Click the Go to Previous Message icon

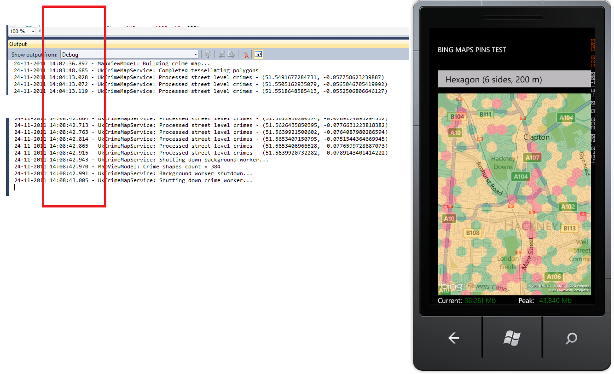[221, 54]
